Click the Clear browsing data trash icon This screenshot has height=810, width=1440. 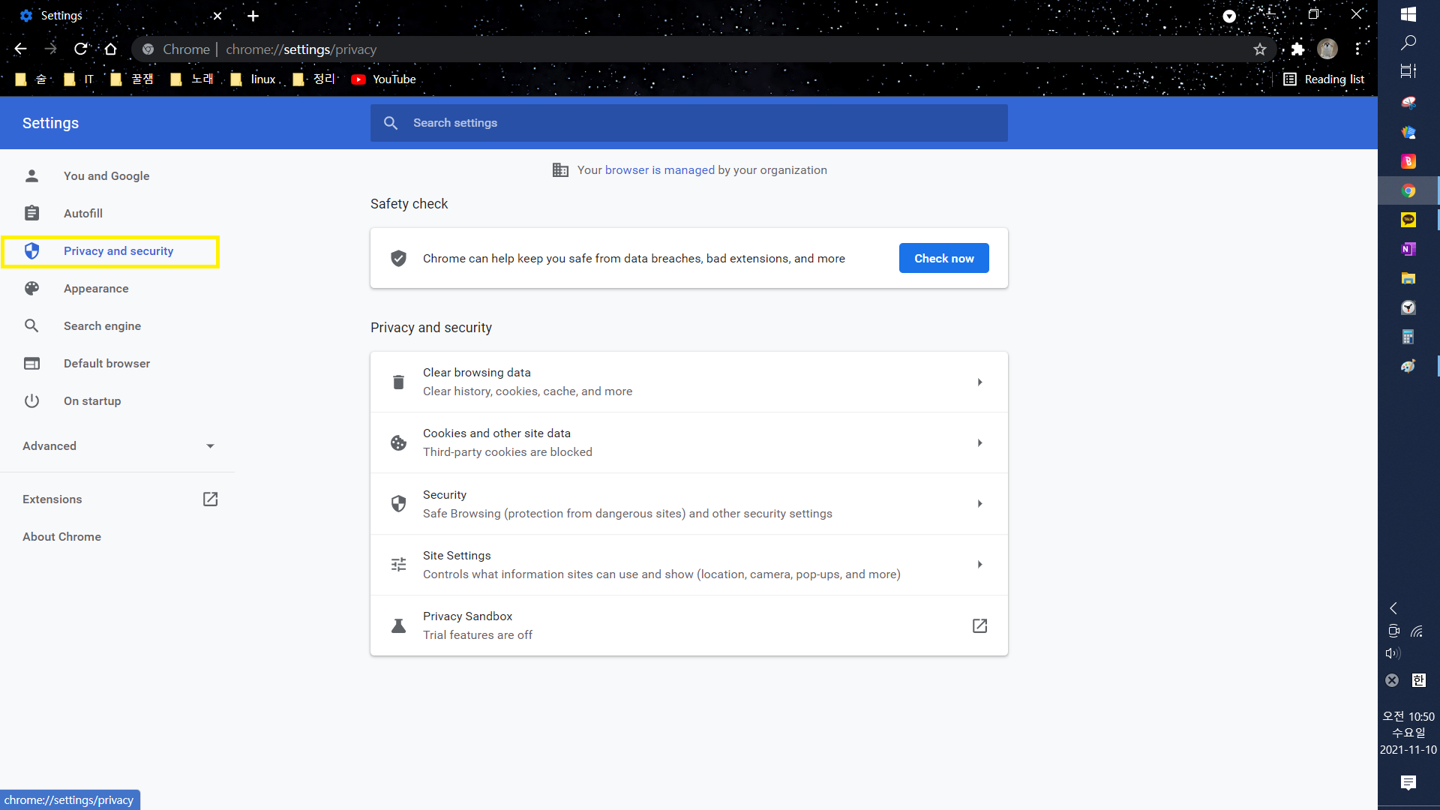[x=398, y=382]
